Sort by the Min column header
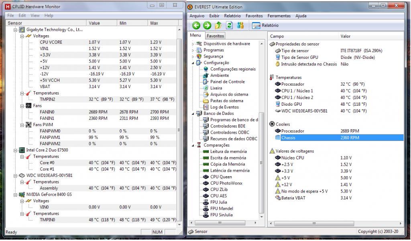This screenshot has width=411, height=241. tap(132, 23)
